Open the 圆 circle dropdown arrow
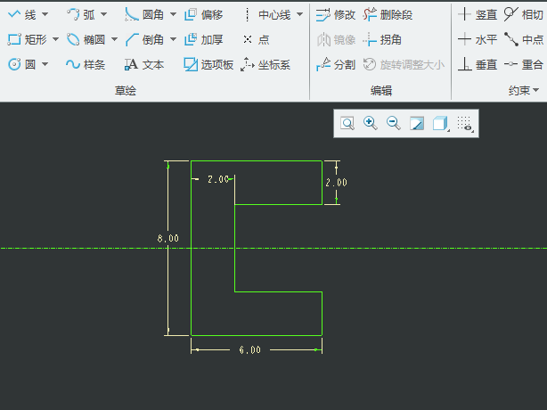The height and width of the screenshot is (410, 547). (x=45, y=64)
